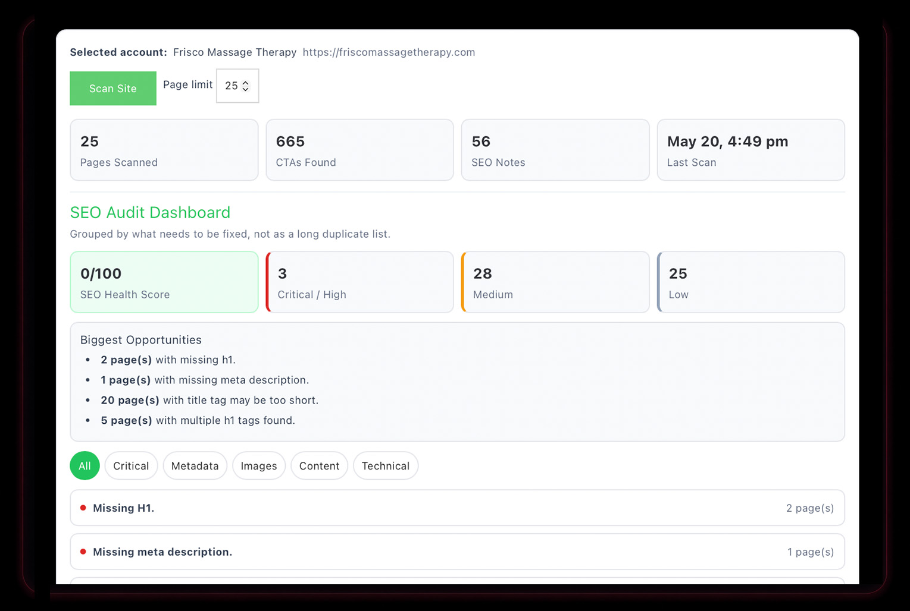Click '1 page(s)' count on meta description row
Image resolution: width=910 pixels, height=611 pixels.
(811, 552)
